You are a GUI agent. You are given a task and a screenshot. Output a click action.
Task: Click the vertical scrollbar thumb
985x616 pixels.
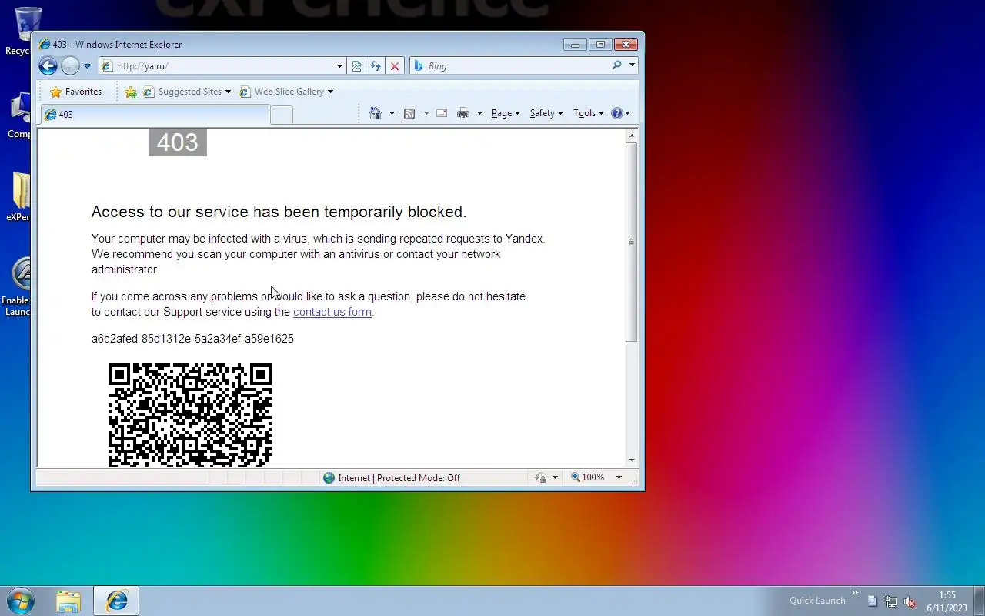tap(632, 242)
